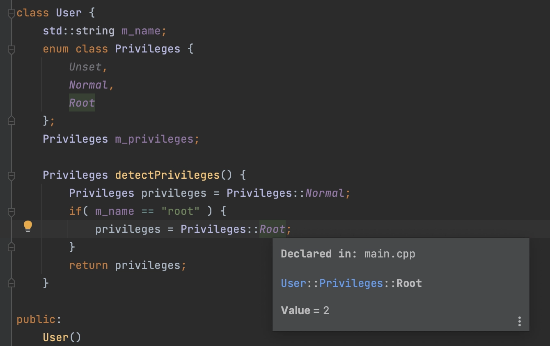Click m_name in the std::string declaration
Viewport: 550px width, 346px height.
point(141,31)
